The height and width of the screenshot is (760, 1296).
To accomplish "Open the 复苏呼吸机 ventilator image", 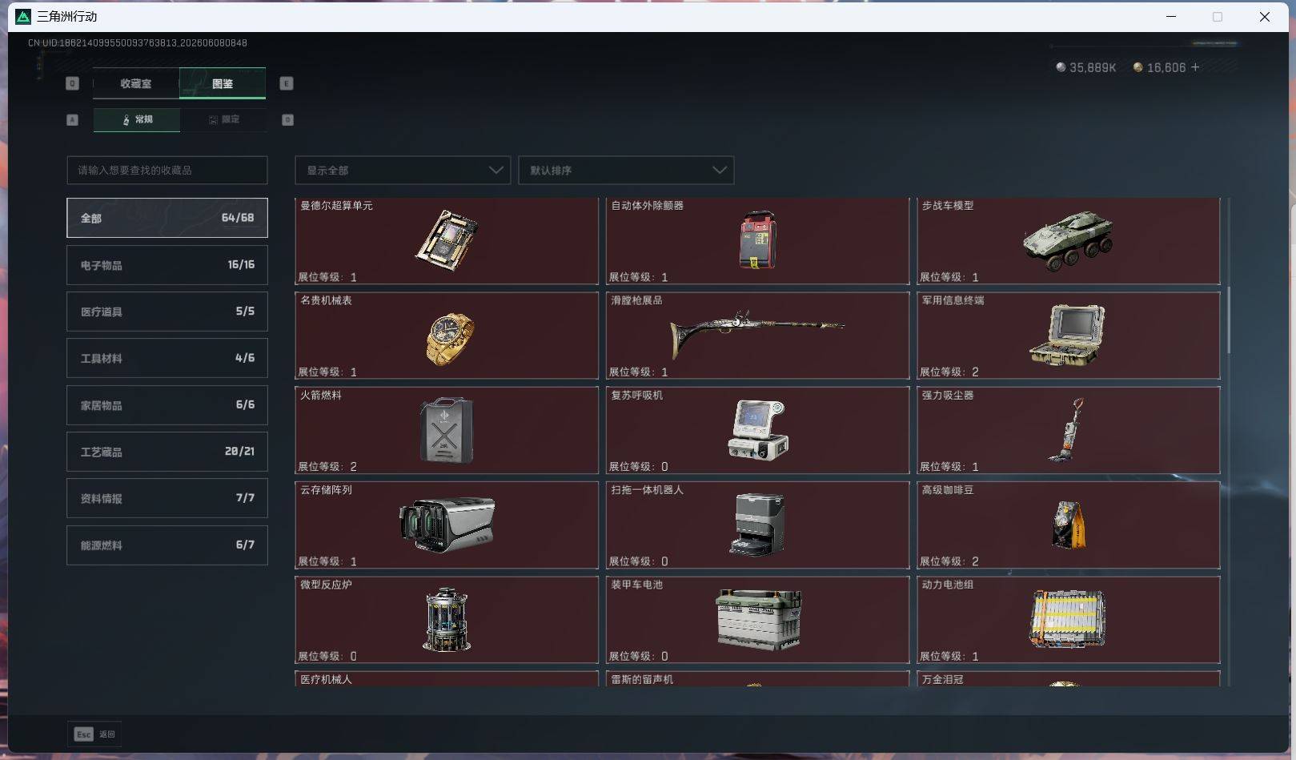I will [758, 430].
